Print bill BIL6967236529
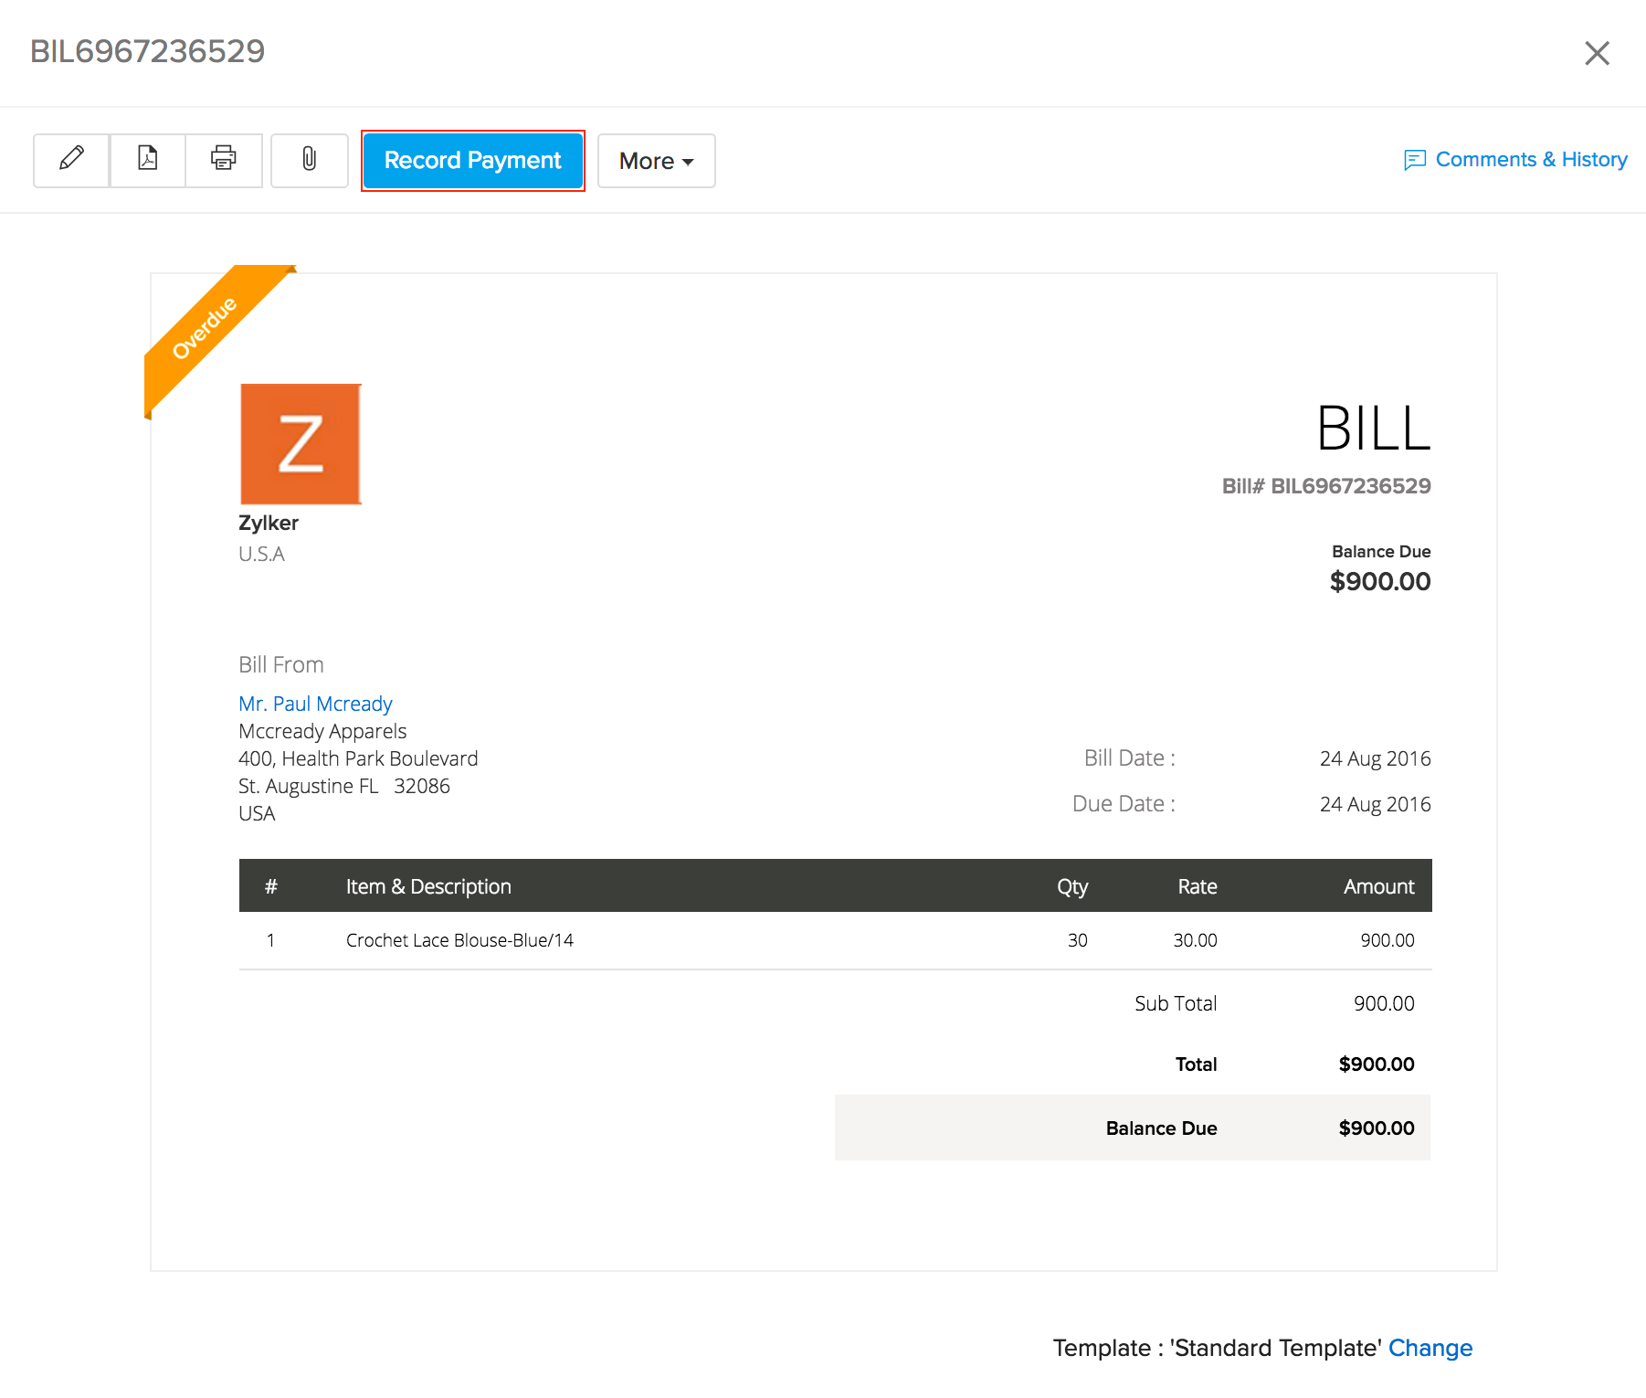Screen dimensions: 1646x1398 tap(223, 160)
